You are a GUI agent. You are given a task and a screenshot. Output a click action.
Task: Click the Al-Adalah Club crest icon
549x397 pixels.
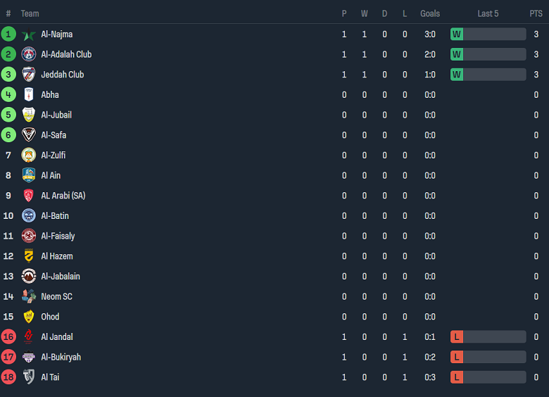(29, 54)
